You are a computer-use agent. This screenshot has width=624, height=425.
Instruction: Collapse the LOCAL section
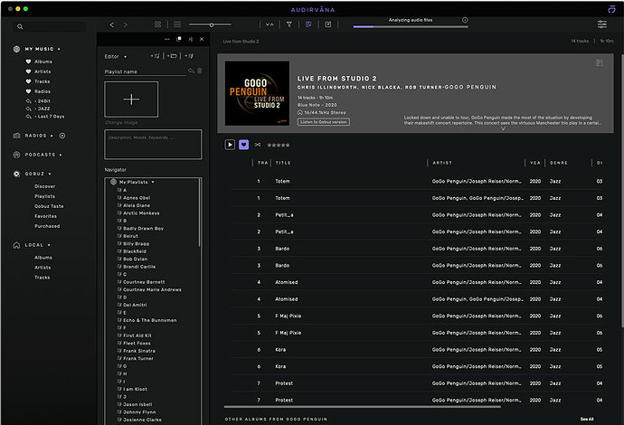[x=49, y=245]
